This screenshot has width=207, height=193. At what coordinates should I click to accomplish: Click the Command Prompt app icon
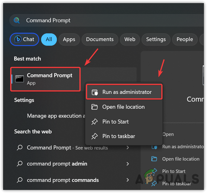pos(19,79)
